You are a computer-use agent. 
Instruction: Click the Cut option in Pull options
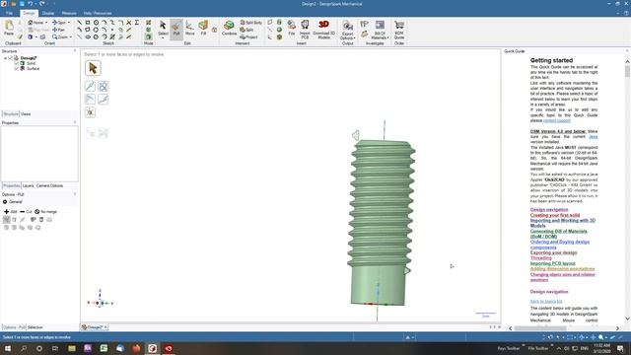26,212
